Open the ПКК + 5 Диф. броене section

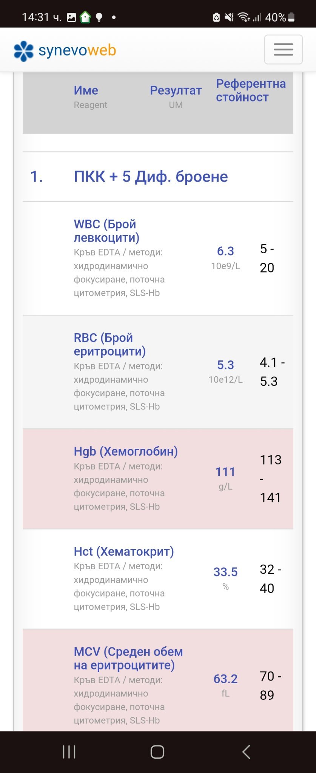tap(151, 177)
